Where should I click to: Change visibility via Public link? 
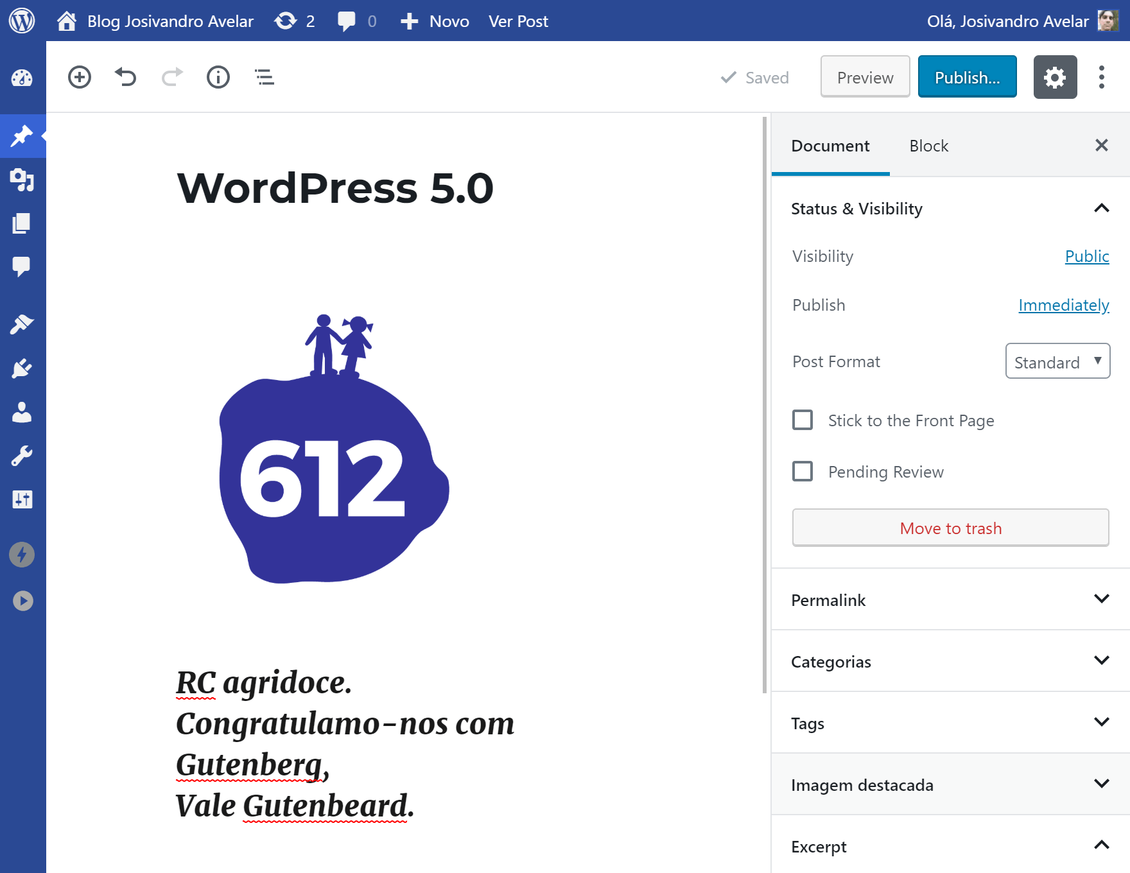point(1087,256)
